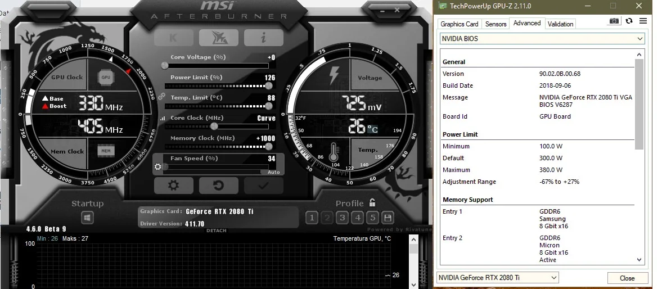Save profile using the floppy disk icon
Screen dimensions: 662x289
click(x=388, y=218)
